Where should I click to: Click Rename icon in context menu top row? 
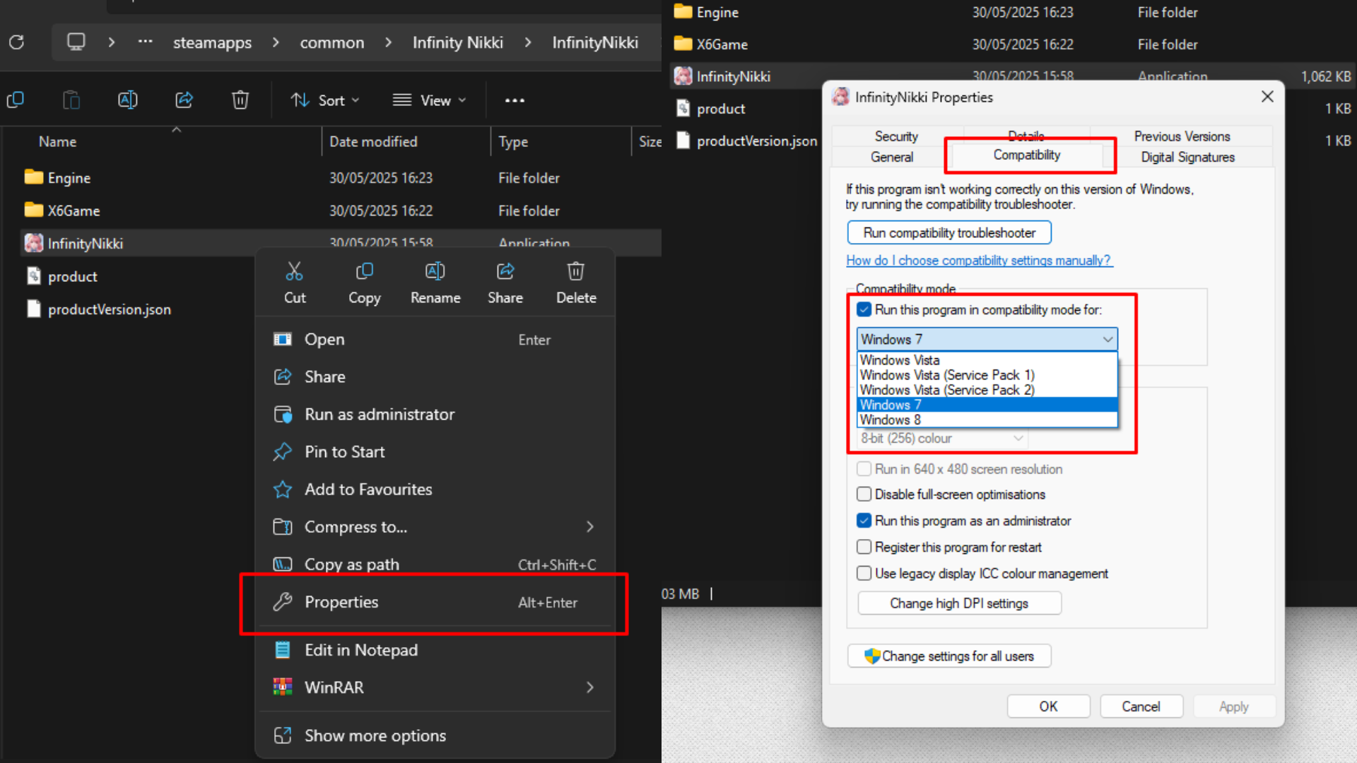(435, 271)
